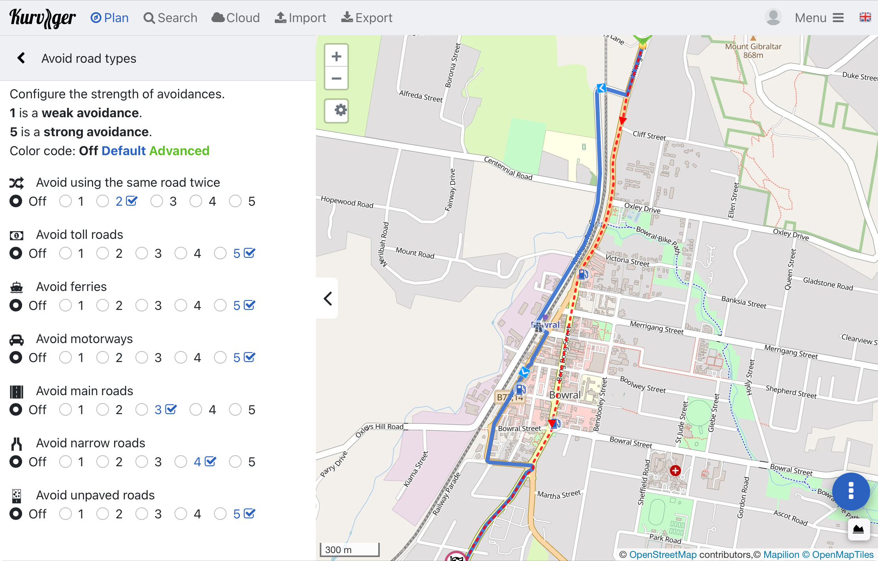Select Off for Avoid main roads
878x561 pixels.
click(x=16, y=410)
